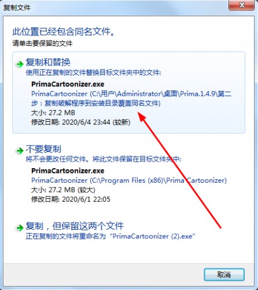Click the 取消 button
258x290 pixels.
point(224,274)
